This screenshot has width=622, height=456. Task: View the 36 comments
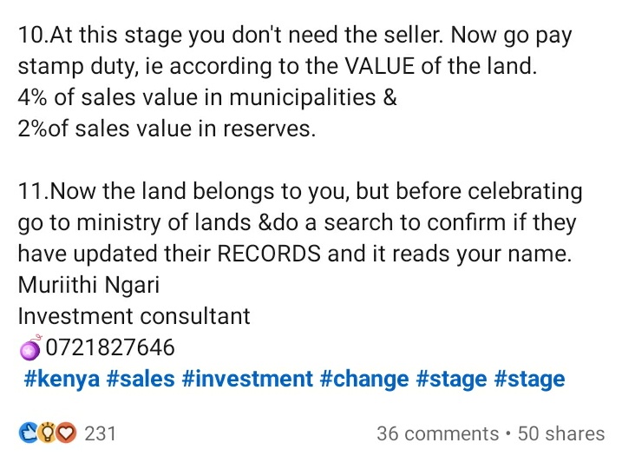coord(438,433)
